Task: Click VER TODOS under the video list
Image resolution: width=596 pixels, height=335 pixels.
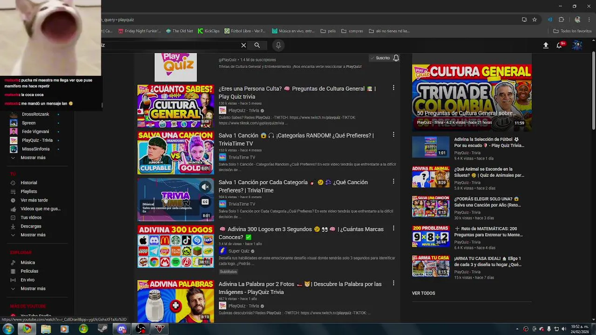Action: tap(423, 293)
